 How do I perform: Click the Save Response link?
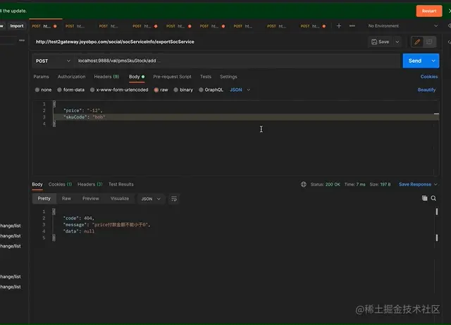415,184
